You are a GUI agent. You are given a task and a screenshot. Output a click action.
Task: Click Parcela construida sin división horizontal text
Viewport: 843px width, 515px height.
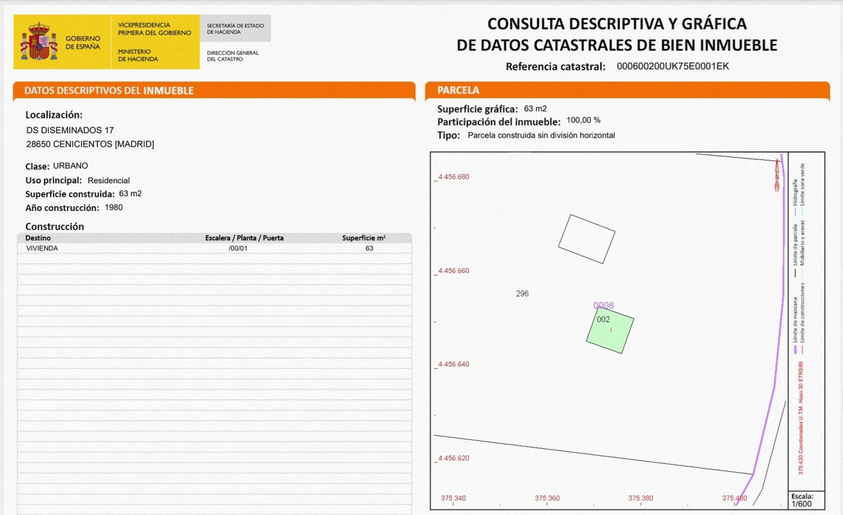[x=541, y=135]
